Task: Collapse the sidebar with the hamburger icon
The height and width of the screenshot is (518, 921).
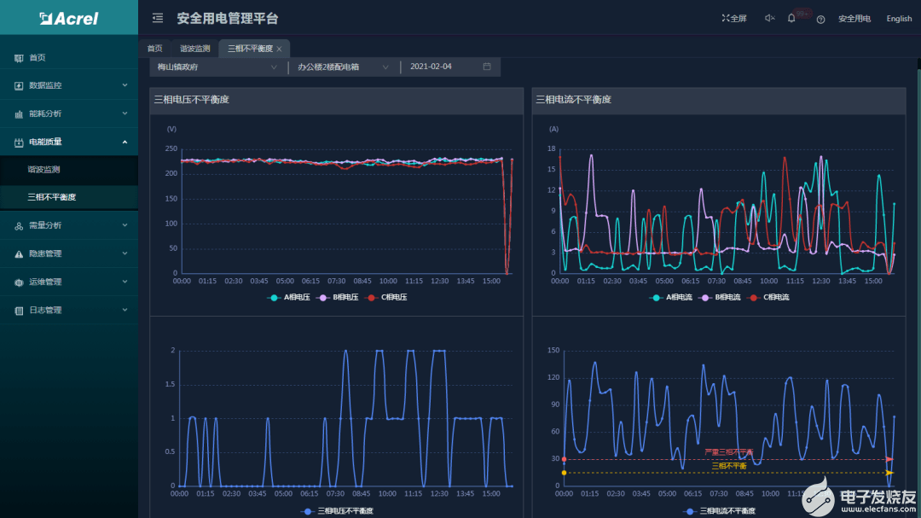Action: (x=158, y=18)
